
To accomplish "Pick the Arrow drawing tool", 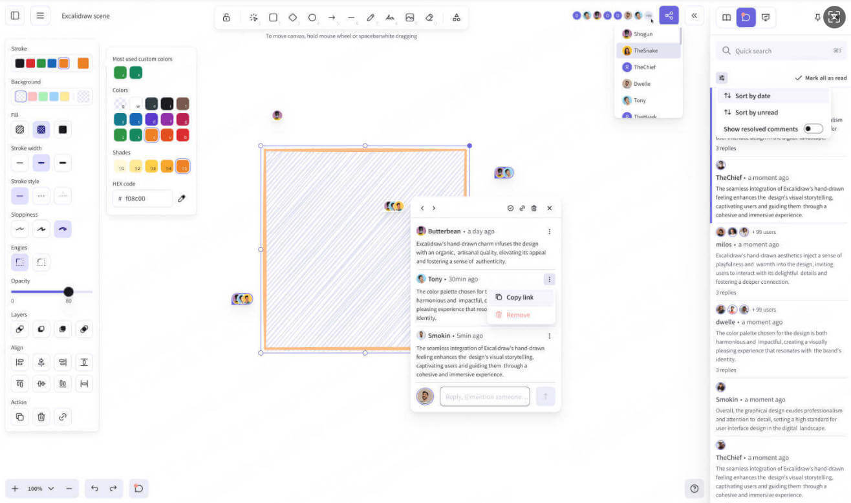I will [x=332, y=17].
